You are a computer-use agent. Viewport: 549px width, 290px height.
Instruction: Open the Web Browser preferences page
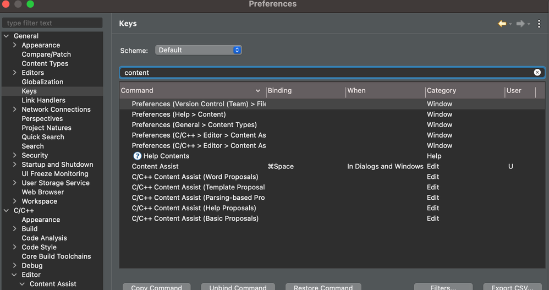pos(43,192)
